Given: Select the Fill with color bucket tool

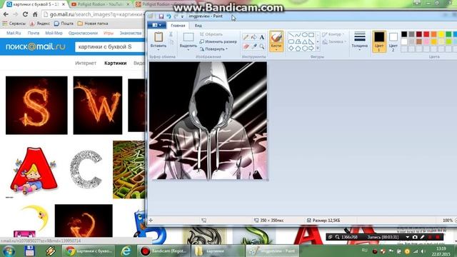Looking at the screenshot, I should (254, 37).
